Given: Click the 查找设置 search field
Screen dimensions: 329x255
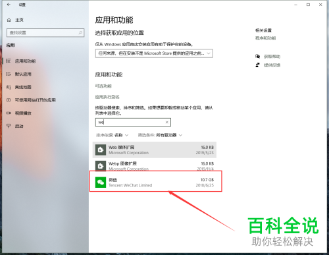Looking at the screenshot, I should coord(45,33).
